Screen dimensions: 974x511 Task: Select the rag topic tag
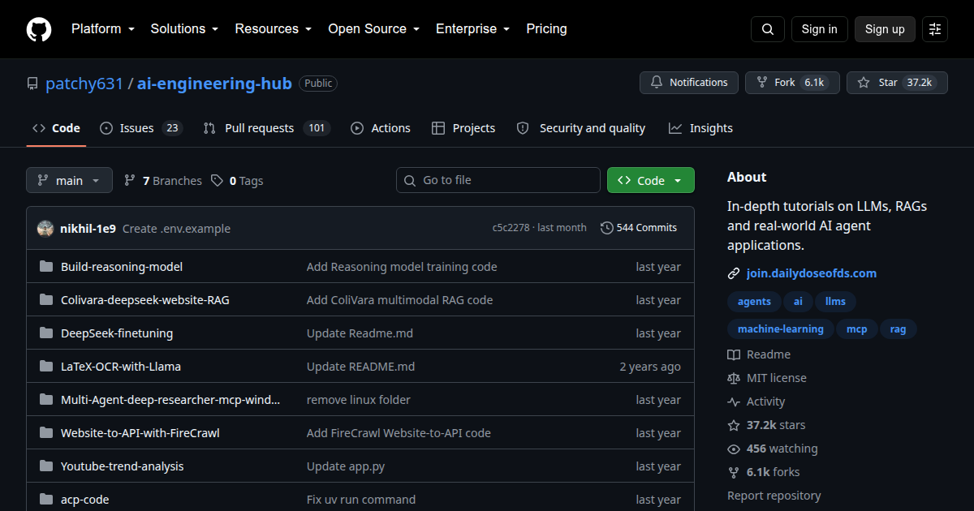point(898,329)
